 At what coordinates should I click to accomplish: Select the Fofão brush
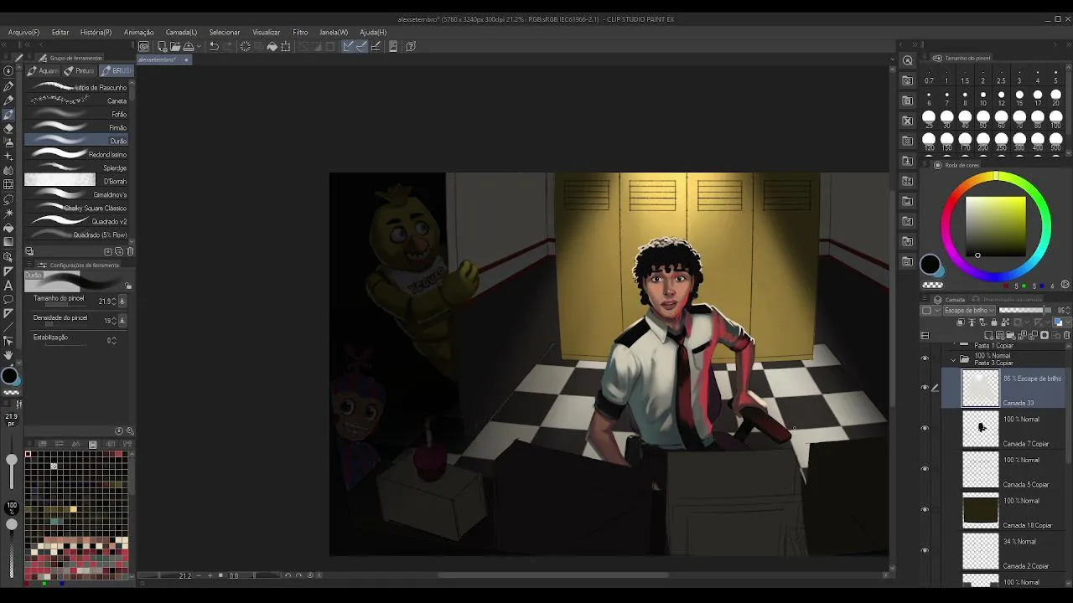pyautogui.click(x=76, y=114)
